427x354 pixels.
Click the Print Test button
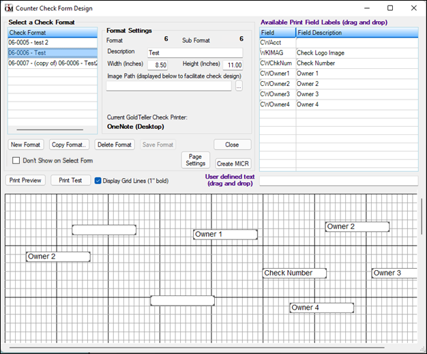pos(70,180)
